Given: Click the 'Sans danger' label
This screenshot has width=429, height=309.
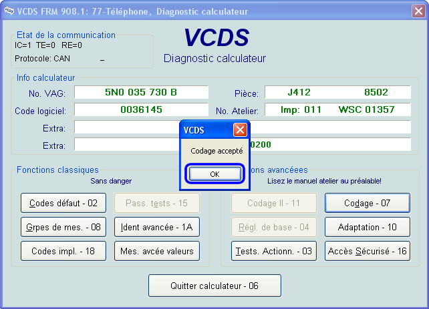Looking at the screenshot, I should pyautogui.click(x=111, y=181).
